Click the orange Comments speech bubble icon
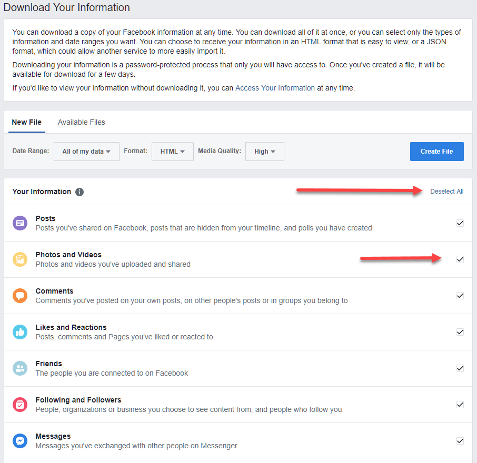 20,296
